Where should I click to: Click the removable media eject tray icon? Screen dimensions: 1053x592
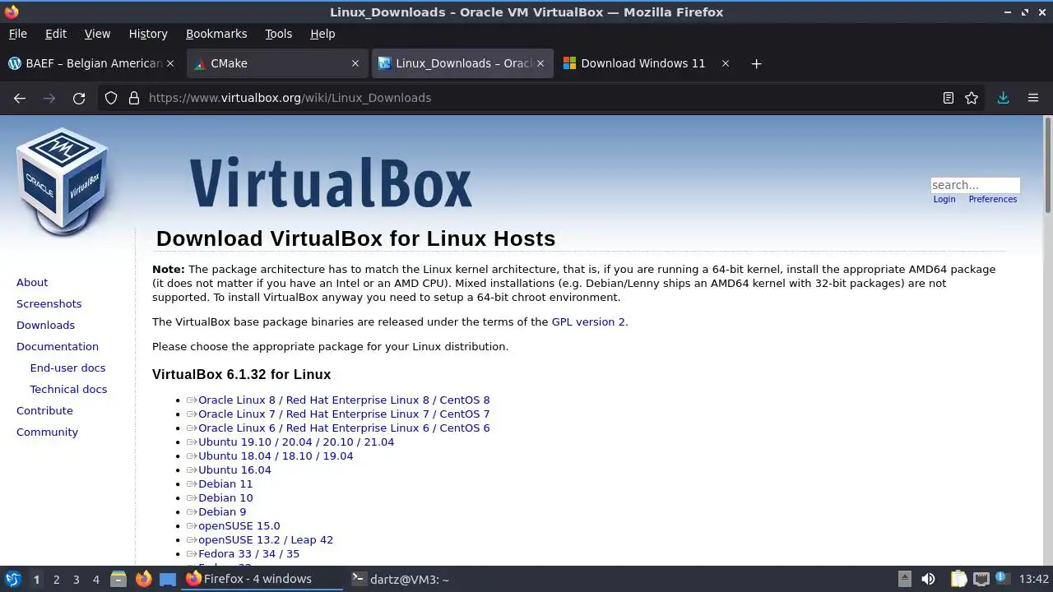coord(904,579)
